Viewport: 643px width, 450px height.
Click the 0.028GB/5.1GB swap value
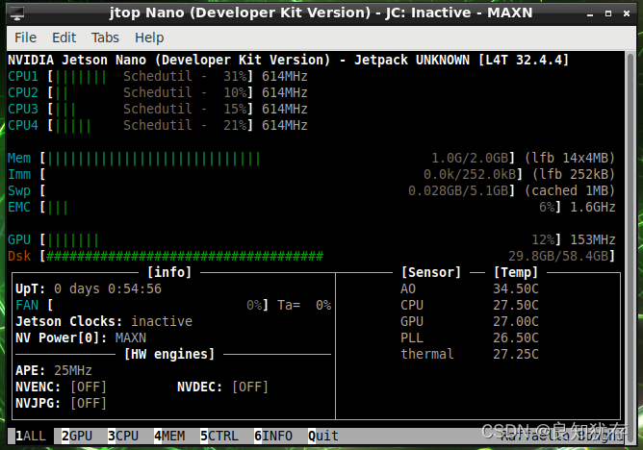point(458,190)
